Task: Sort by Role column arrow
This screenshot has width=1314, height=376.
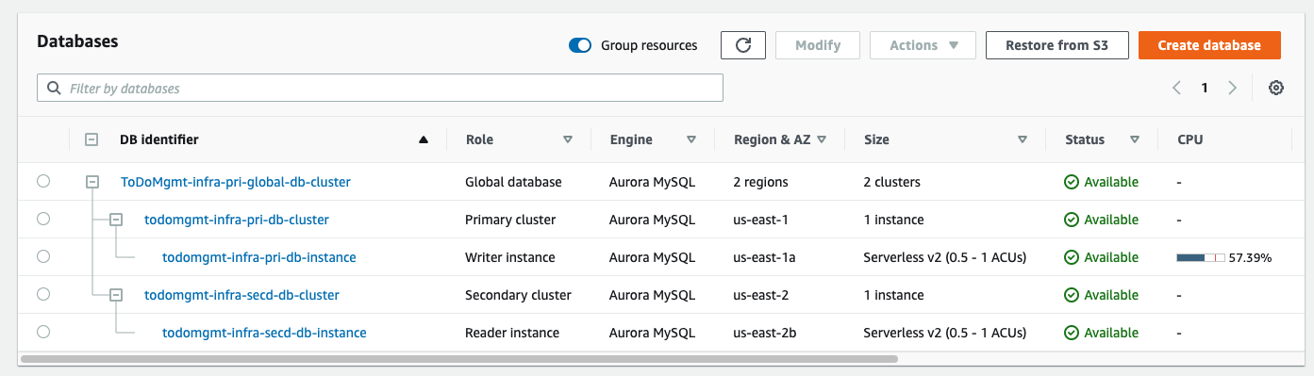Action: [568, 139]
